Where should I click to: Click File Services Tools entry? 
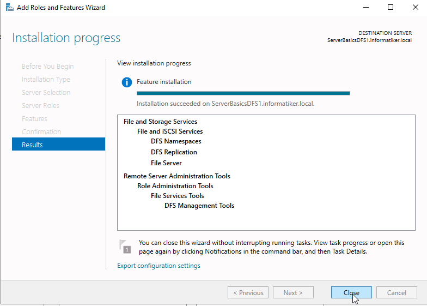pyautogui.click(x=178, y=196)
